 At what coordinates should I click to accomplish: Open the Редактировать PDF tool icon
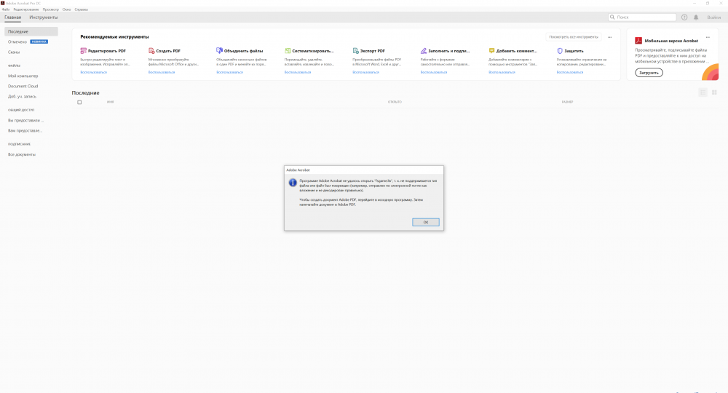[x=83, y=50]
